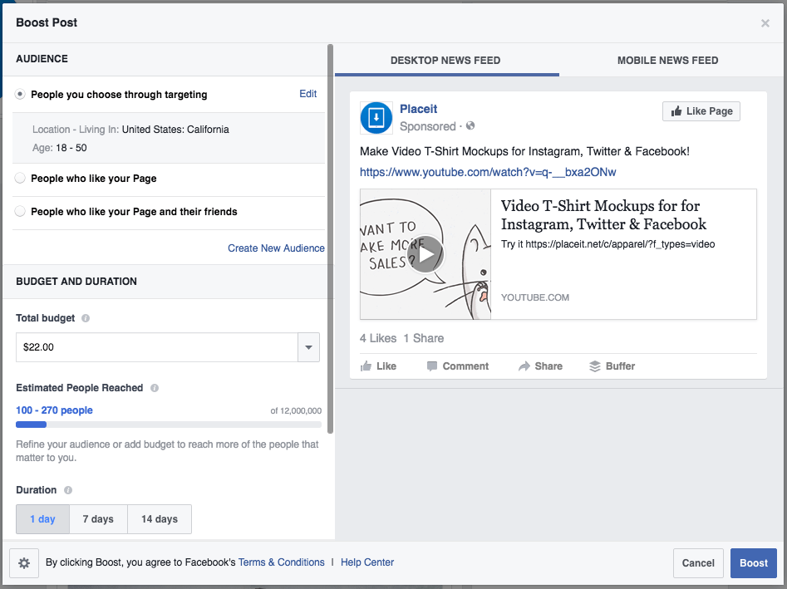787x589 pixels.
Task: Click the location United States: California text
Action: click(x=175, y=130)
